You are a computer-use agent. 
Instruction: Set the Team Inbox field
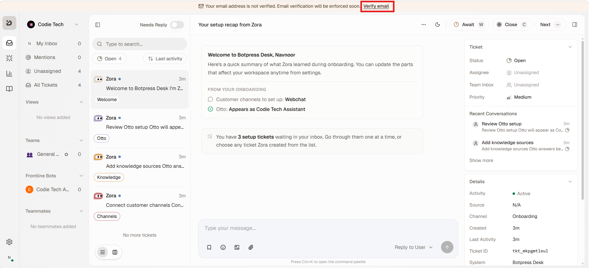(523, 85)
